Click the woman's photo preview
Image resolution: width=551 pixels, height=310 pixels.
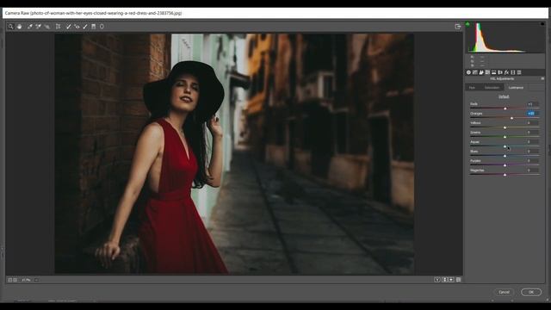234,153
